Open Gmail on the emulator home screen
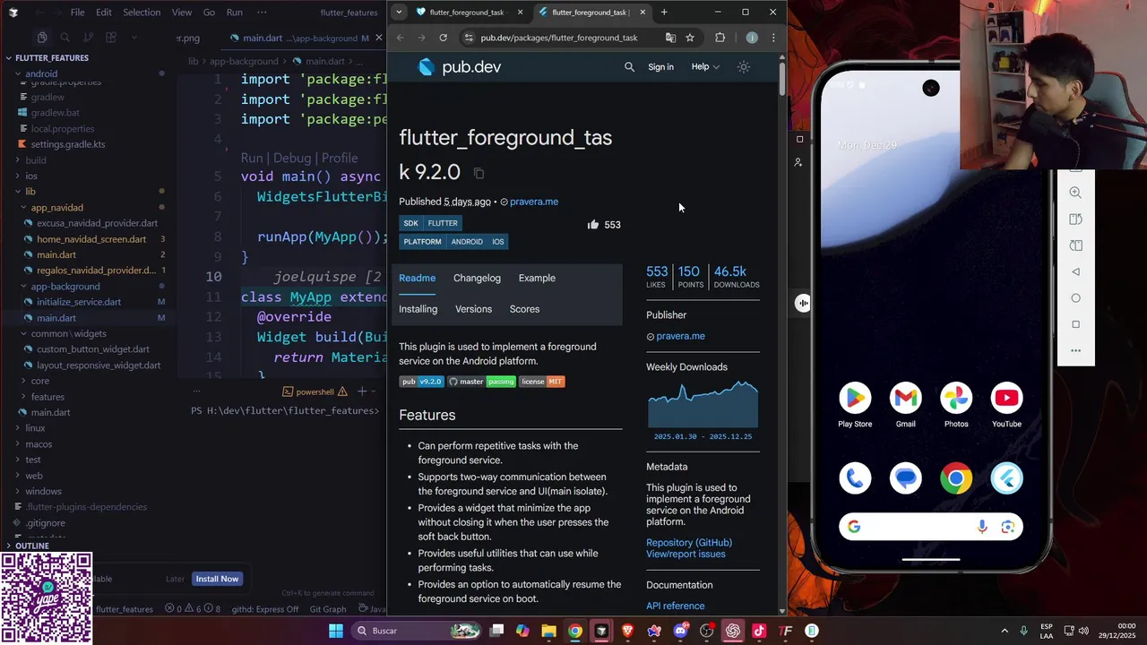 point(905,398)
